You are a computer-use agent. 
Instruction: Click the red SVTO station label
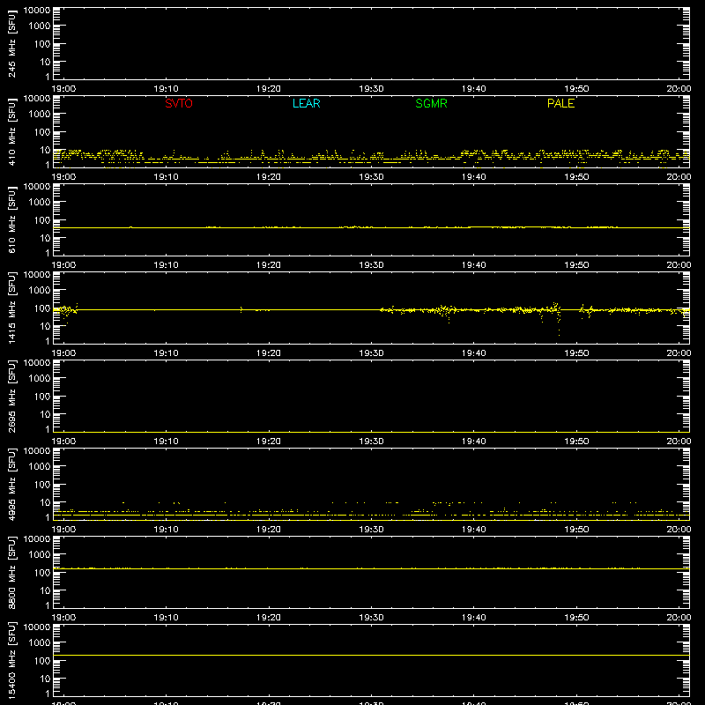tap(179, 103)
